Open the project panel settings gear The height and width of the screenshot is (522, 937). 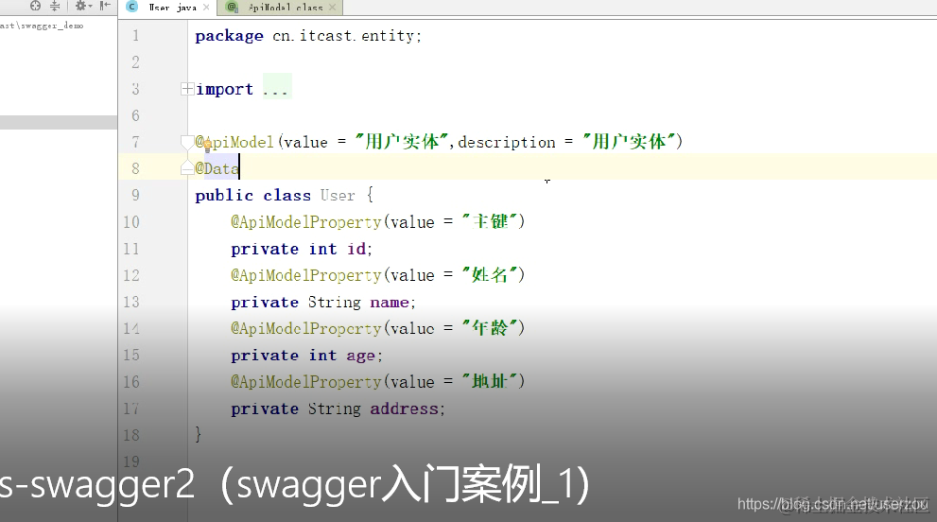coord(82,6)
